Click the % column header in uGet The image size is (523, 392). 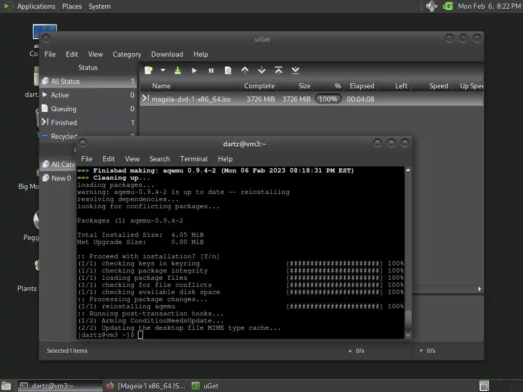(328, 86)
